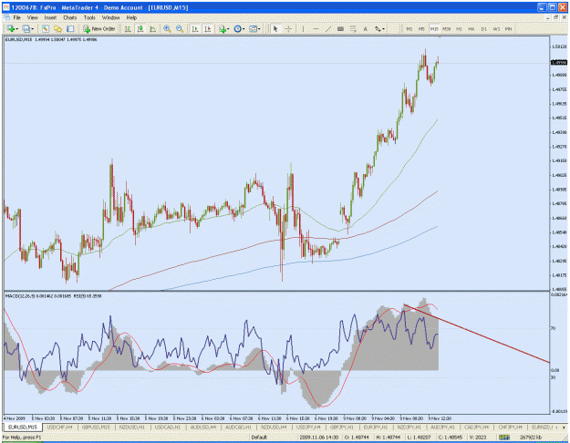Open the New Chart toolbar icon

coord(11,28)
